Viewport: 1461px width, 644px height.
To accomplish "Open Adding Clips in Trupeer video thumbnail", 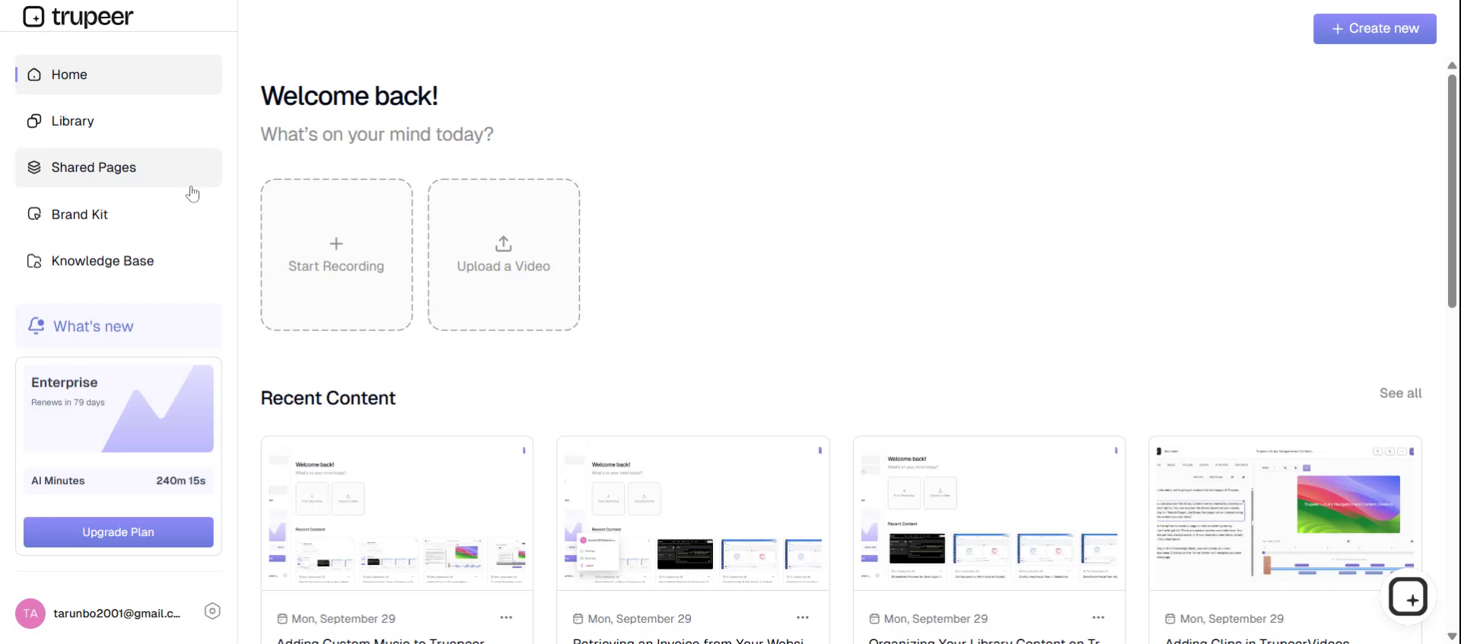I will click(x=1285, y=513).
